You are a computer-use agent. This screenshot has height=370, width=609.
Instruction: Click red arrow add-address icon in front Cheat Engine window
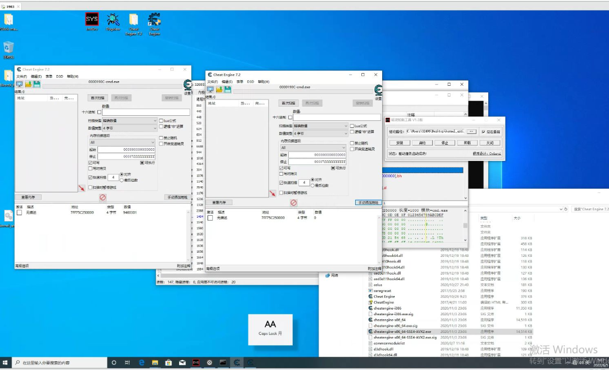pos(273,193)
